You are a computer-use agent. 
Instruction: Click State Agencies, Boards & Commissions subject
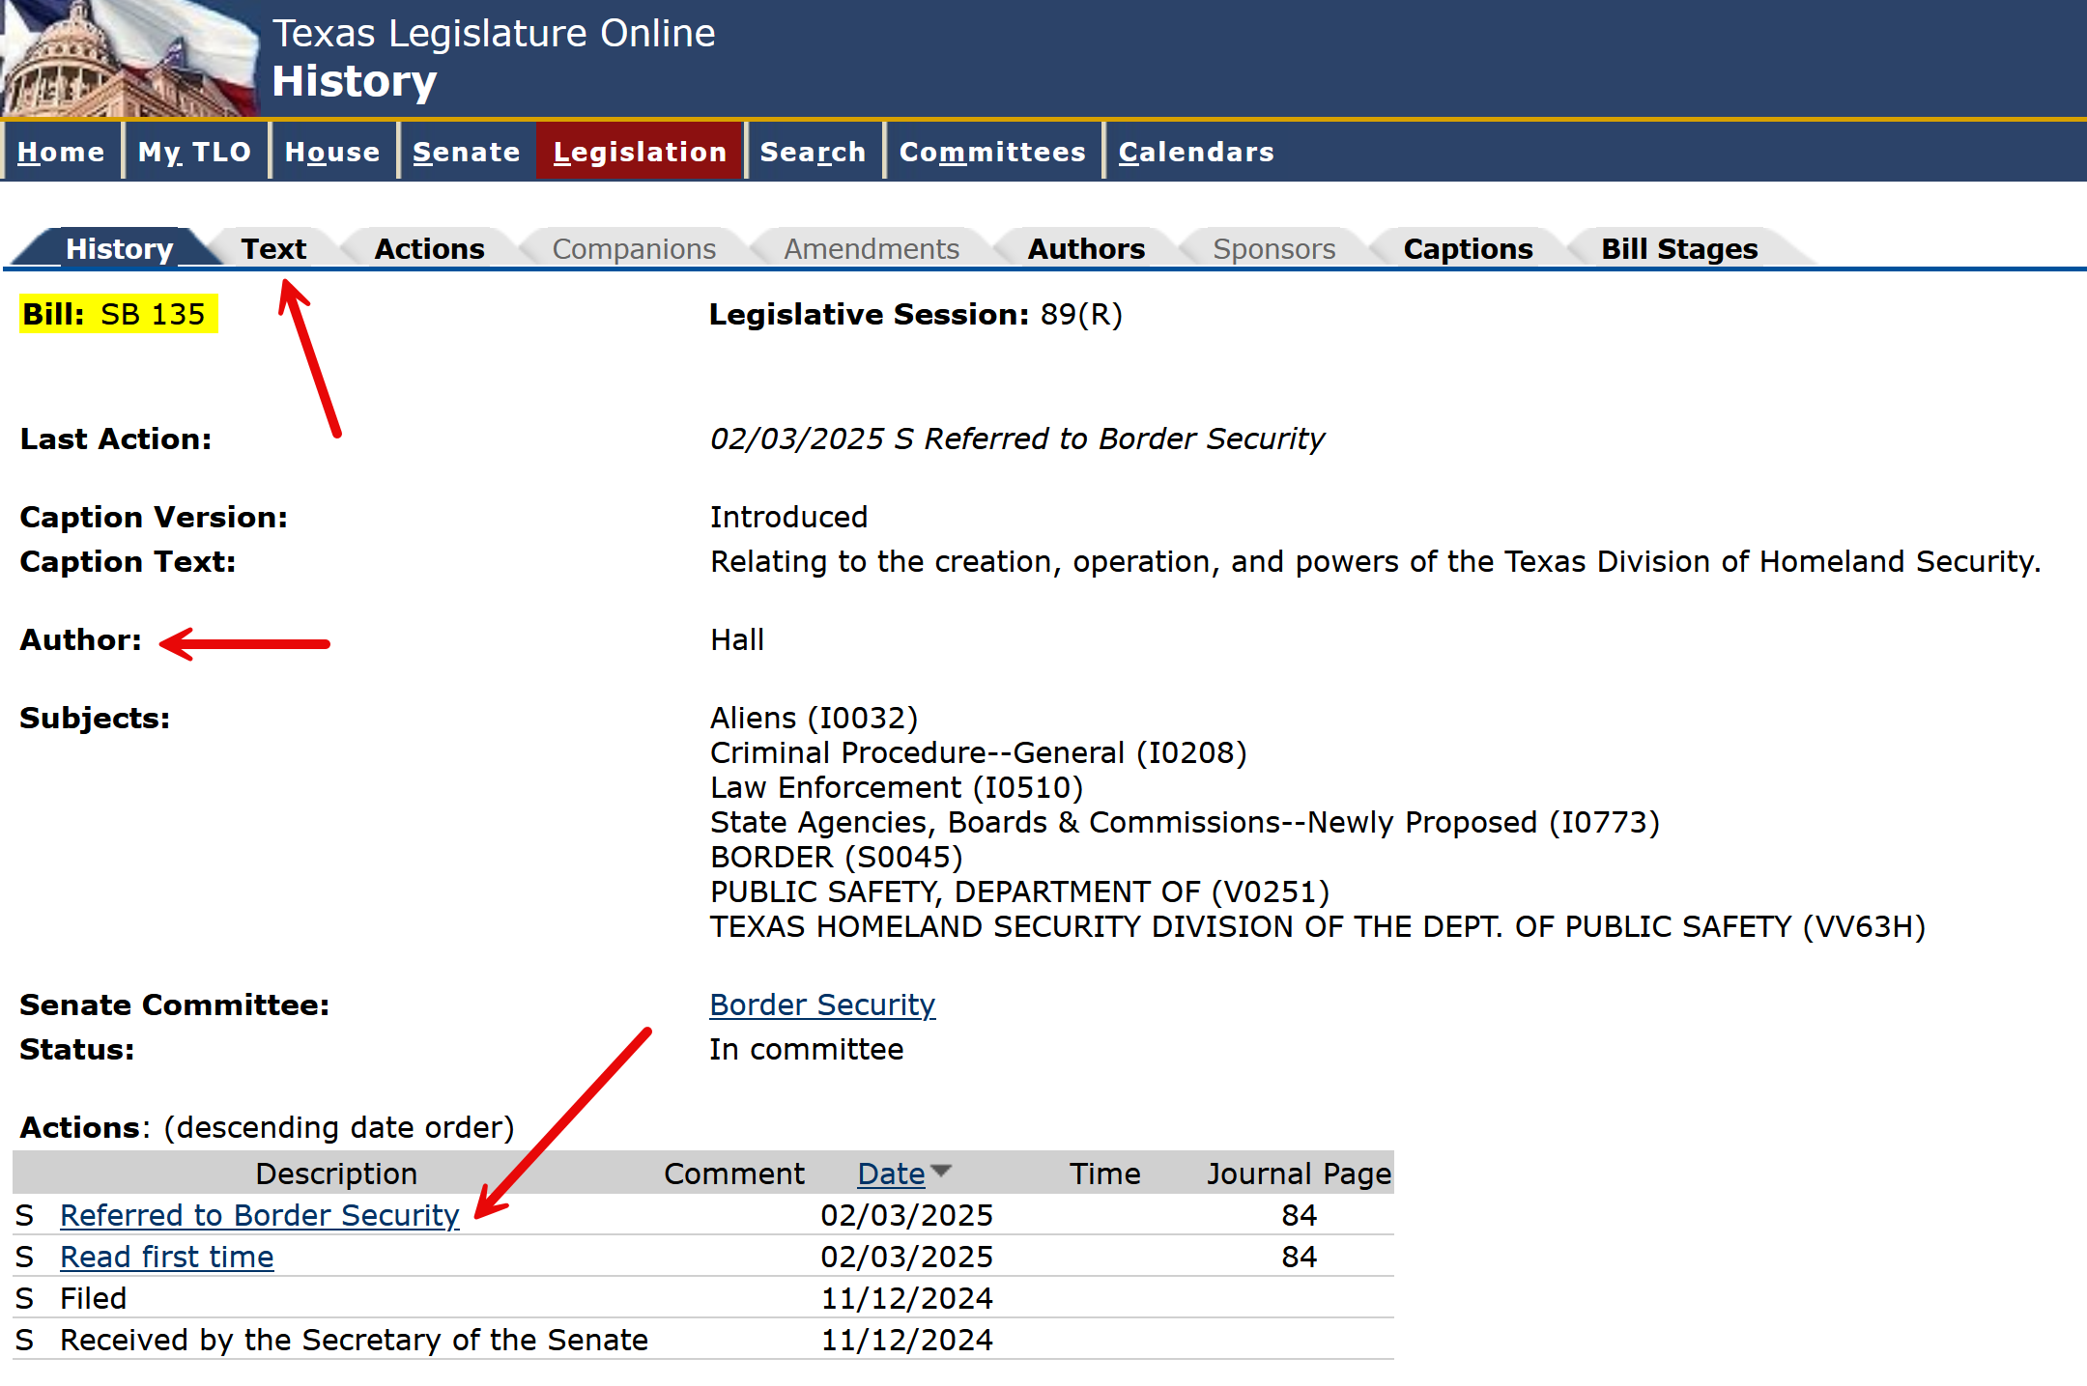coord(1185,822)
